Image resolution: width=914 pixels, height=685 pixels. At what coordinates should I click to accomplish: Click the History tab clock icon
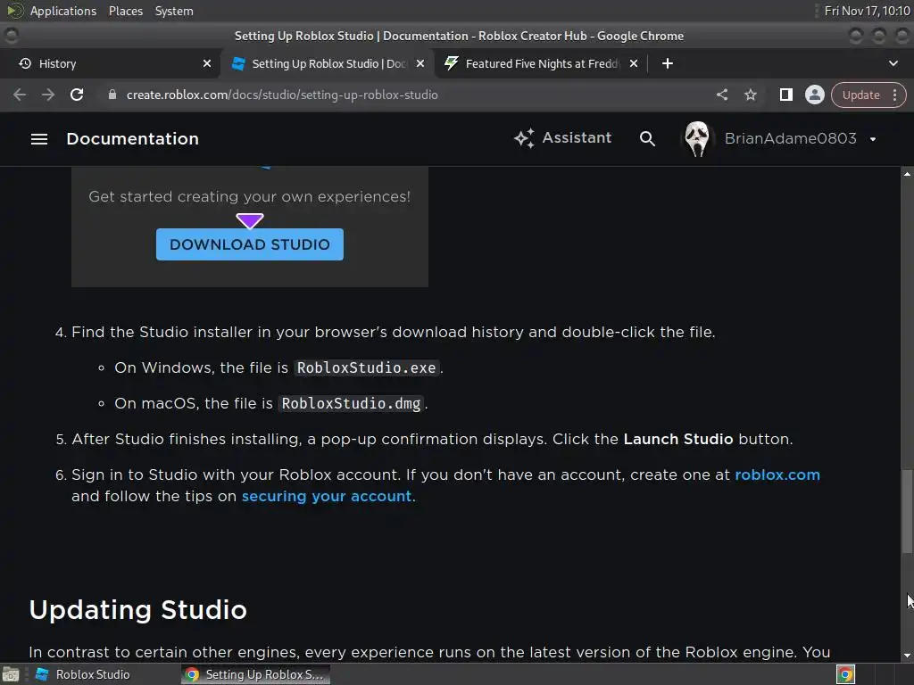(x=25, y=63)
